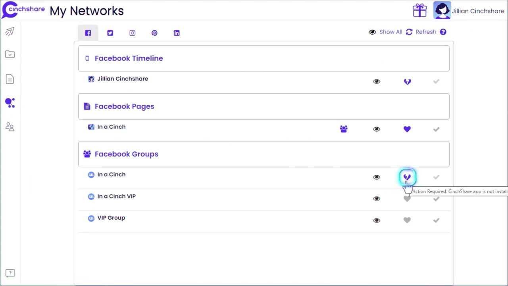Click the Facebook Groups section header
The width and height of the screenshot is (508, 286).
click(264, 154)
